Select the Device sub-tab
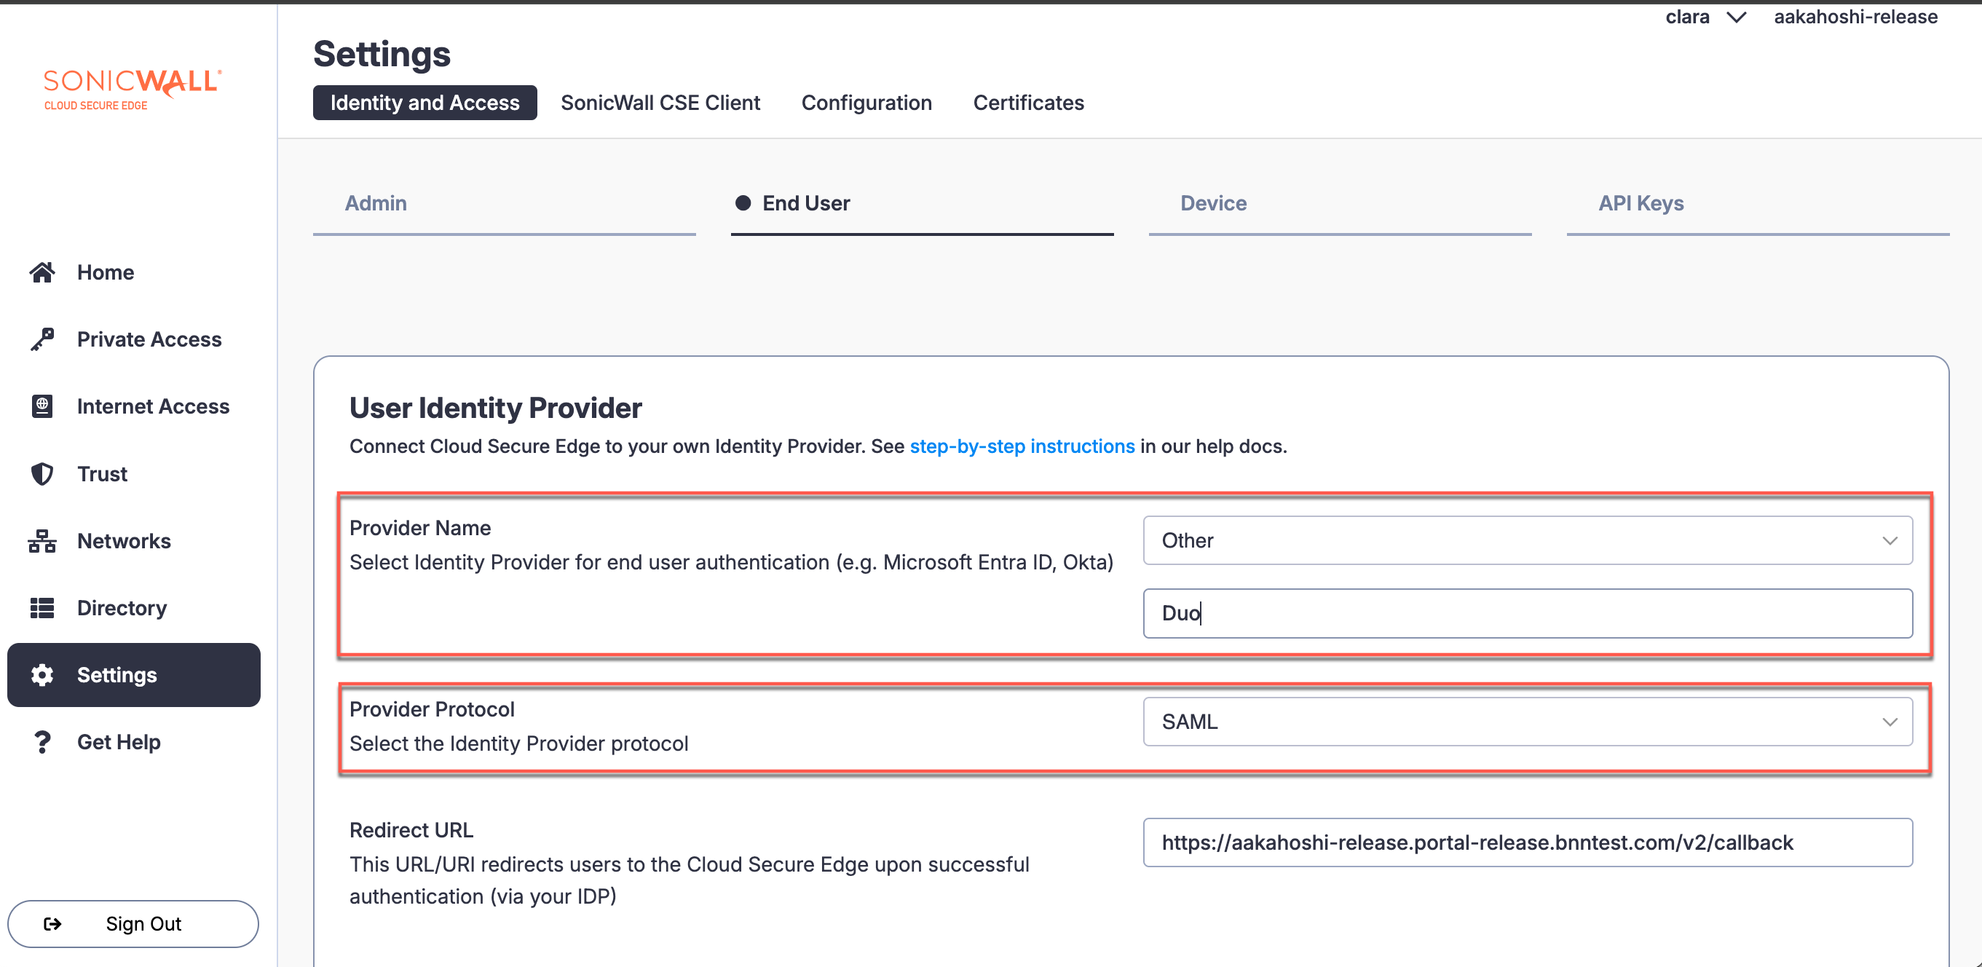Viewport: 1982px width, 967px height. [1212, 203]
